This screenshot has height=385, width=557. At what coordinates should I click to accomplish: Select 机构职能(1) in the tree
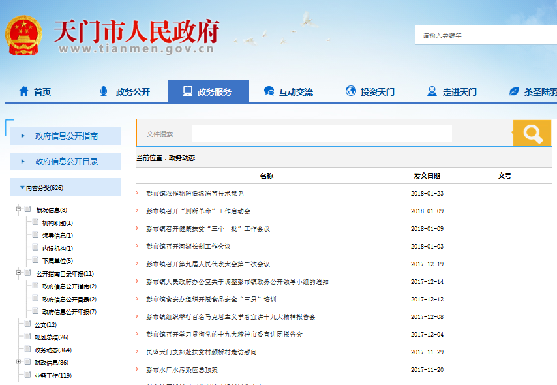(57, 223)
